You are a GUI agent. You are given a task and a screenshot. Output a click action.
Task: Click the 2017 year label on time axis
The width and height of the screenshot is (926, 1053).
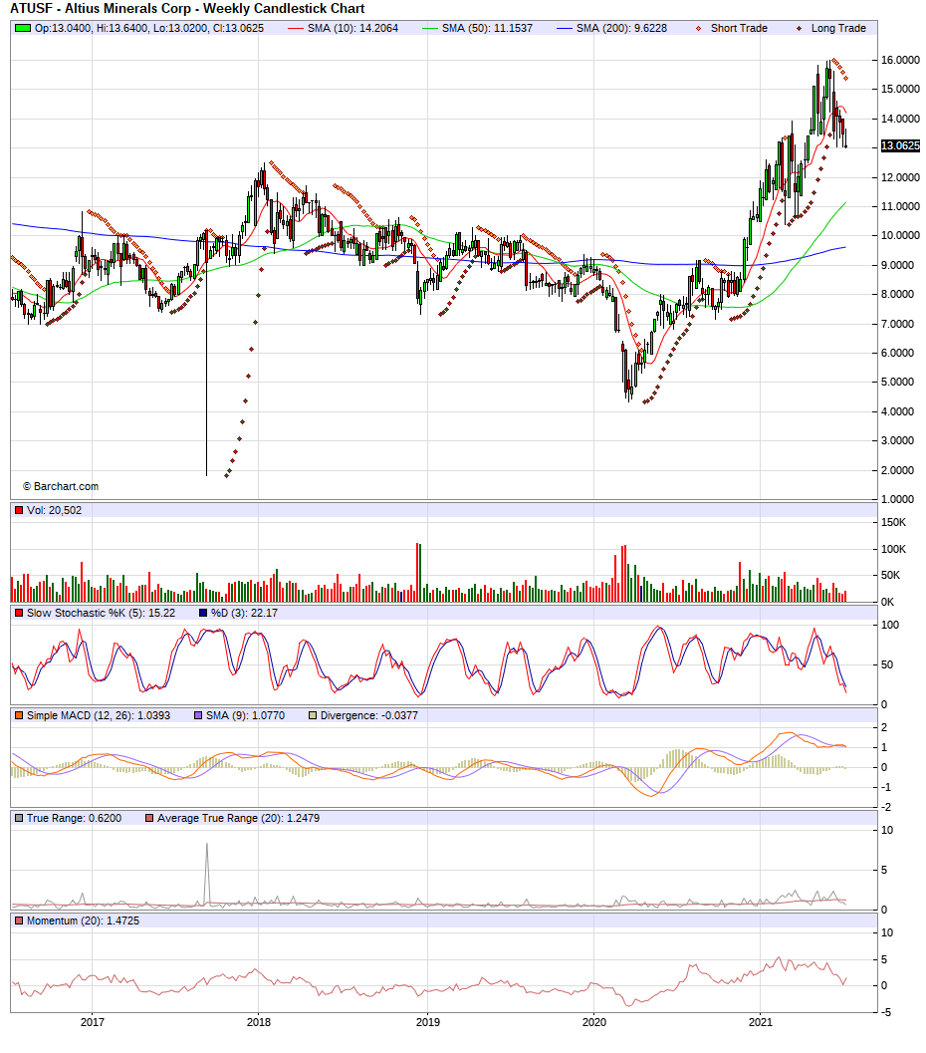click(x=93, y=1022)
